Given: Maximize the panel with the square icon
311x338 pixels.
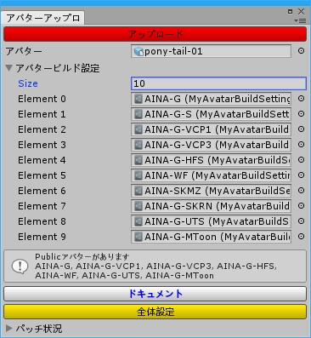Looking at the screenshot, I should pyautogui.click(x=290, y=11).
